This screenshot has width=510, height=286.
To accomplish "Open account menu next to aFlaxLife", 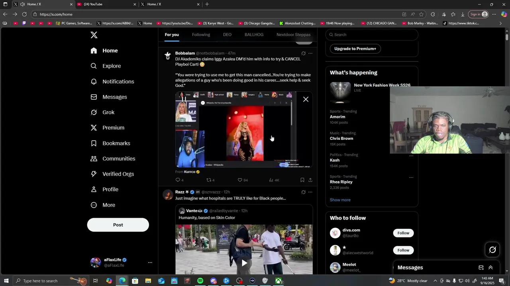I will (x=150, y=263).
